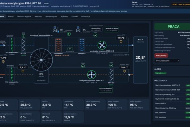Click the falownik 4N1 E1000 box
The width and height of the screenshot is (190, 127).
pos(112,30)
